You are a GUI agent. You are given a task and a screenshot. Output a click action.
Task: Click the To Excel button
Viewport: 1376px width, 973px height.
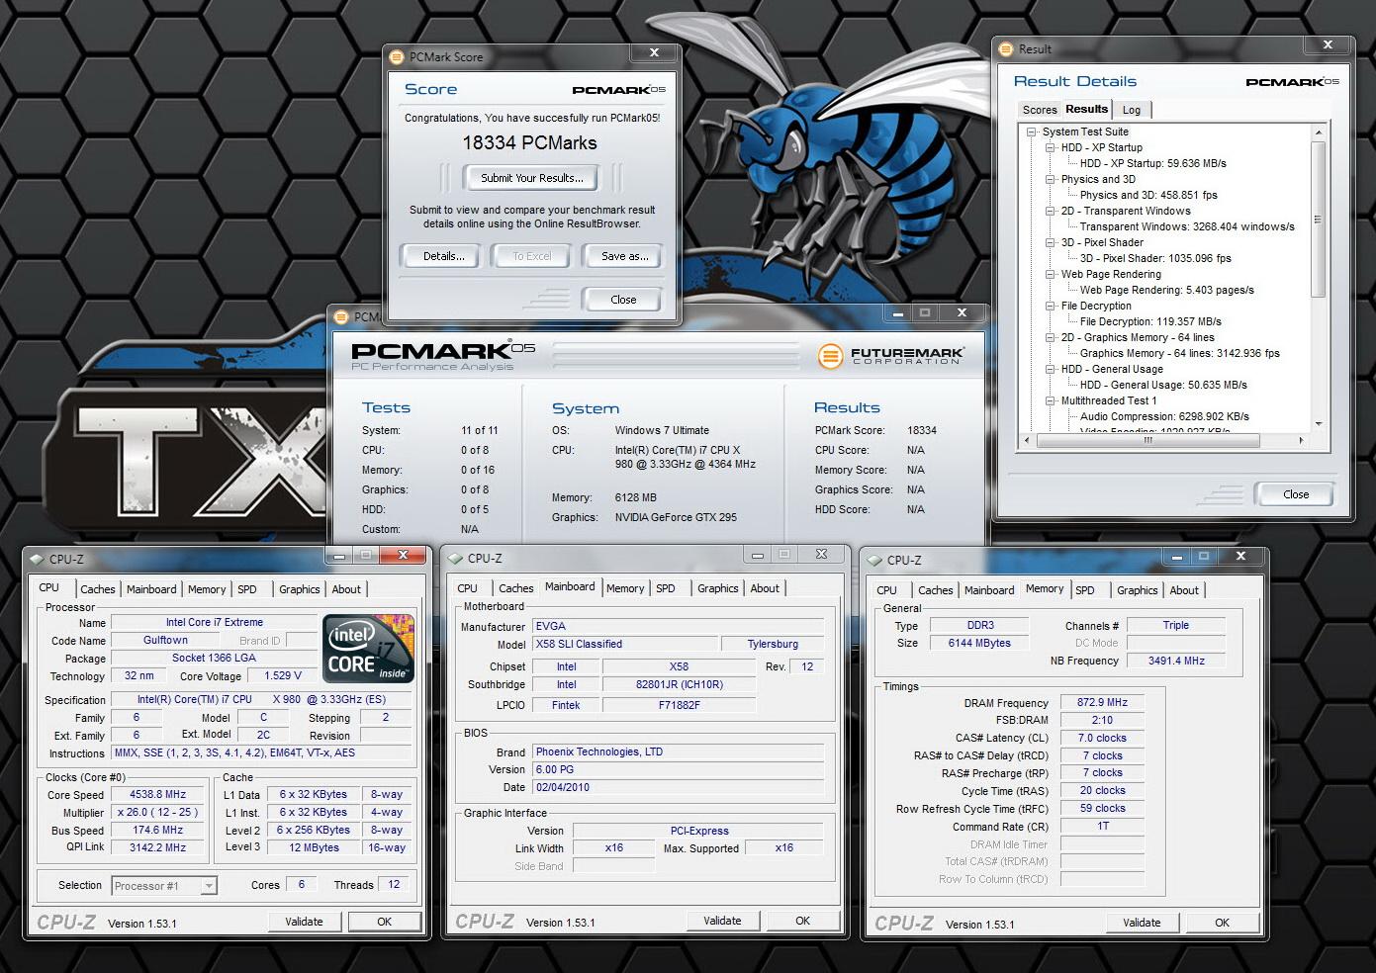(x=532, y=256)
